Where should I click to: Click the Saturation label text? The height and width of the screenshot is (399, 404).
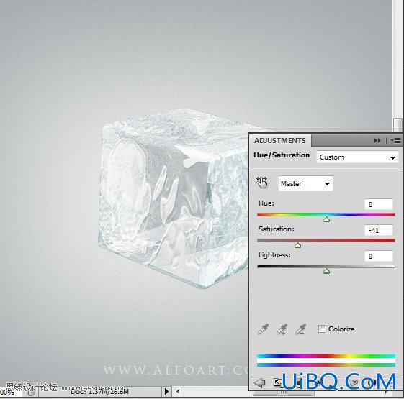point(277,229)
